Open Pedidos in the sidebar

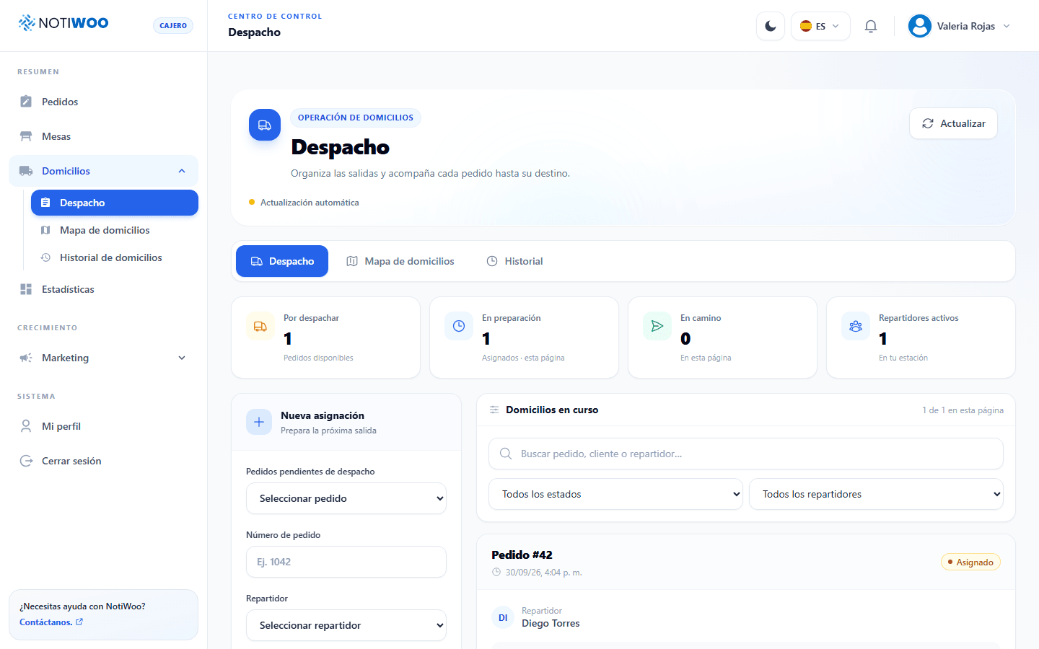coord(103,102)
